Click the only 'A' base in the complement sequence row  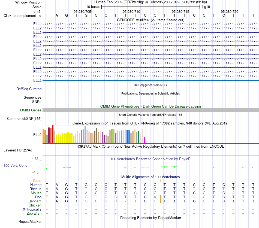point(57,16)
